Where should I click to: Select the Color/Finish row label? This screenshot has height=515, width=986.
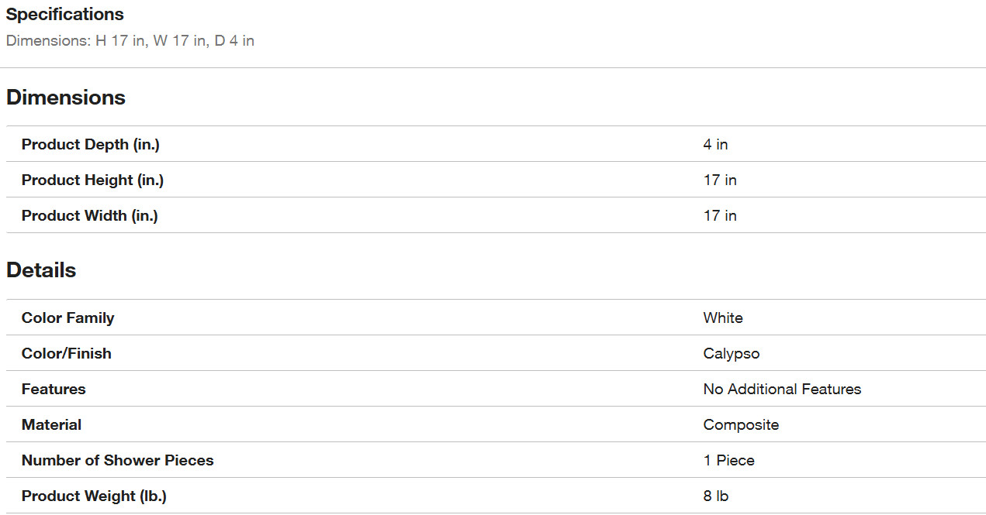tap(66, 353)
